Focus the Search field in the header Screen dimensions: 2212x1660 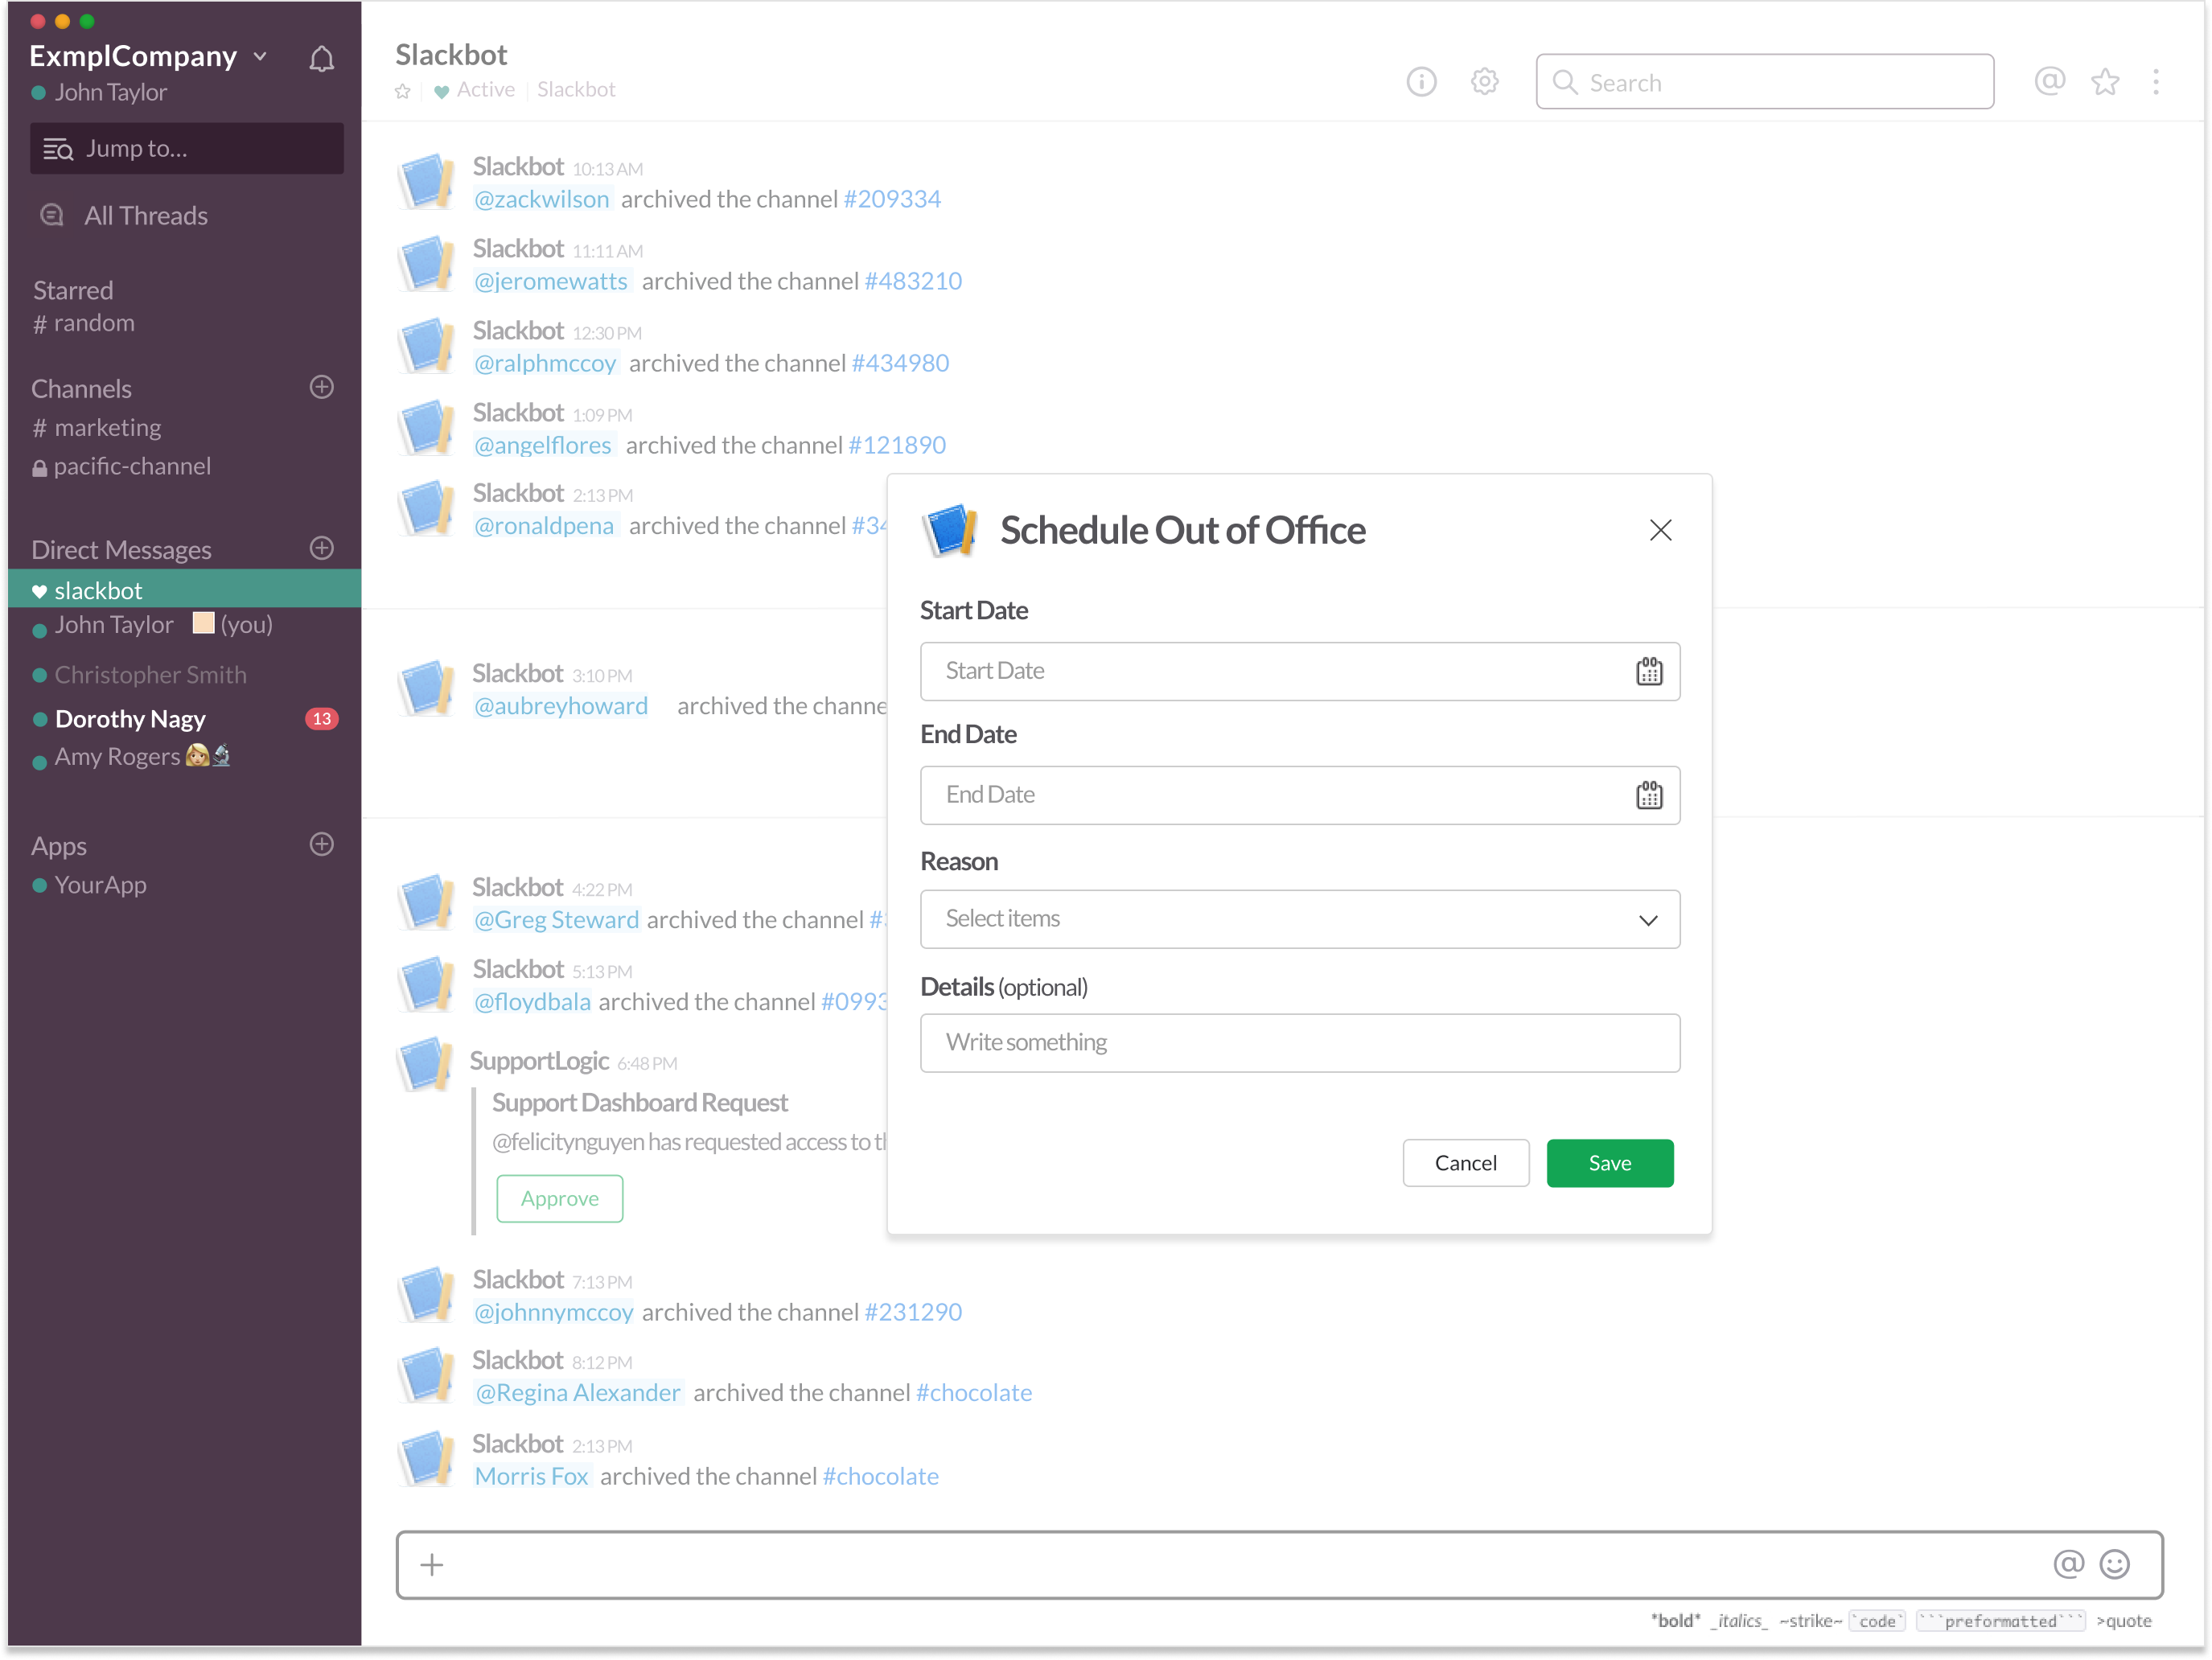pos(1765,82)
